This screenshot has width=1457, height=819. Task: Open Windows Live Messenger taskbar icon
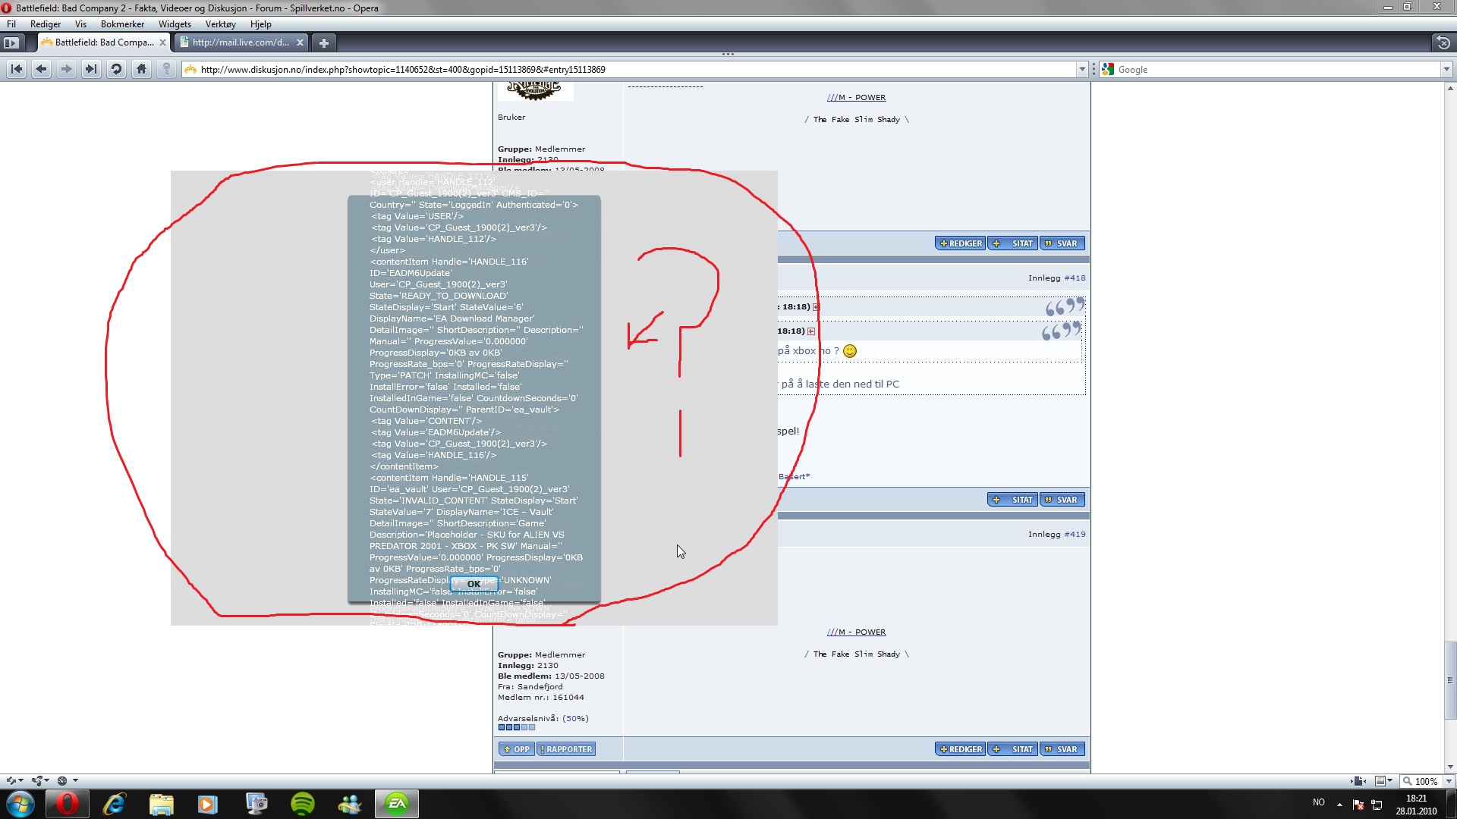349,804
